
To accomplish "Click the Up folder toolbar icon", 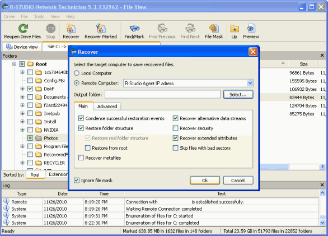I will pyautogui.click(x=235, y=28).
